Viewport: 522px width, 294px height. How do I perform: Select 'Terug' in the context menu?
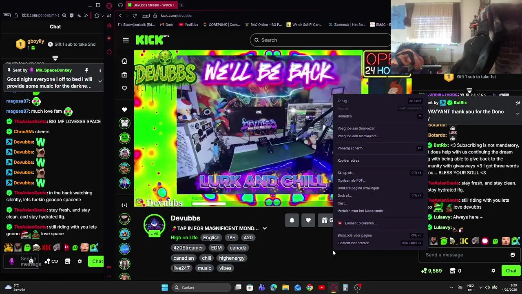(x=379, y=101)
